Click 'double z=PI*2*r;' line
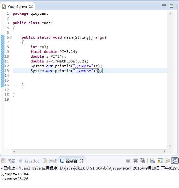Image resolution: width=179 pixels, height=188 pixels. click(48, 56)
